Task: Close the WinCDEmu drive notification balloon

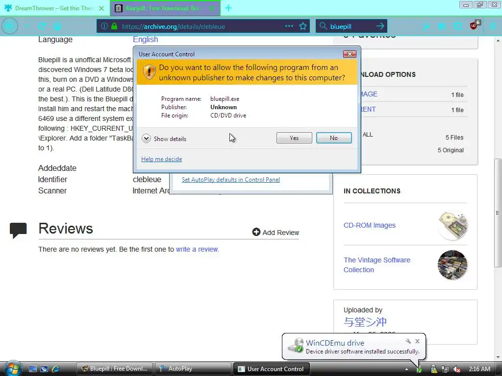Action: (418, 341)
